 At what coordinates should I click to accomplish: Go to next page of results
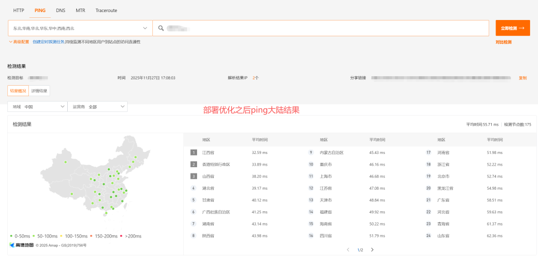(x=372, y=250)
